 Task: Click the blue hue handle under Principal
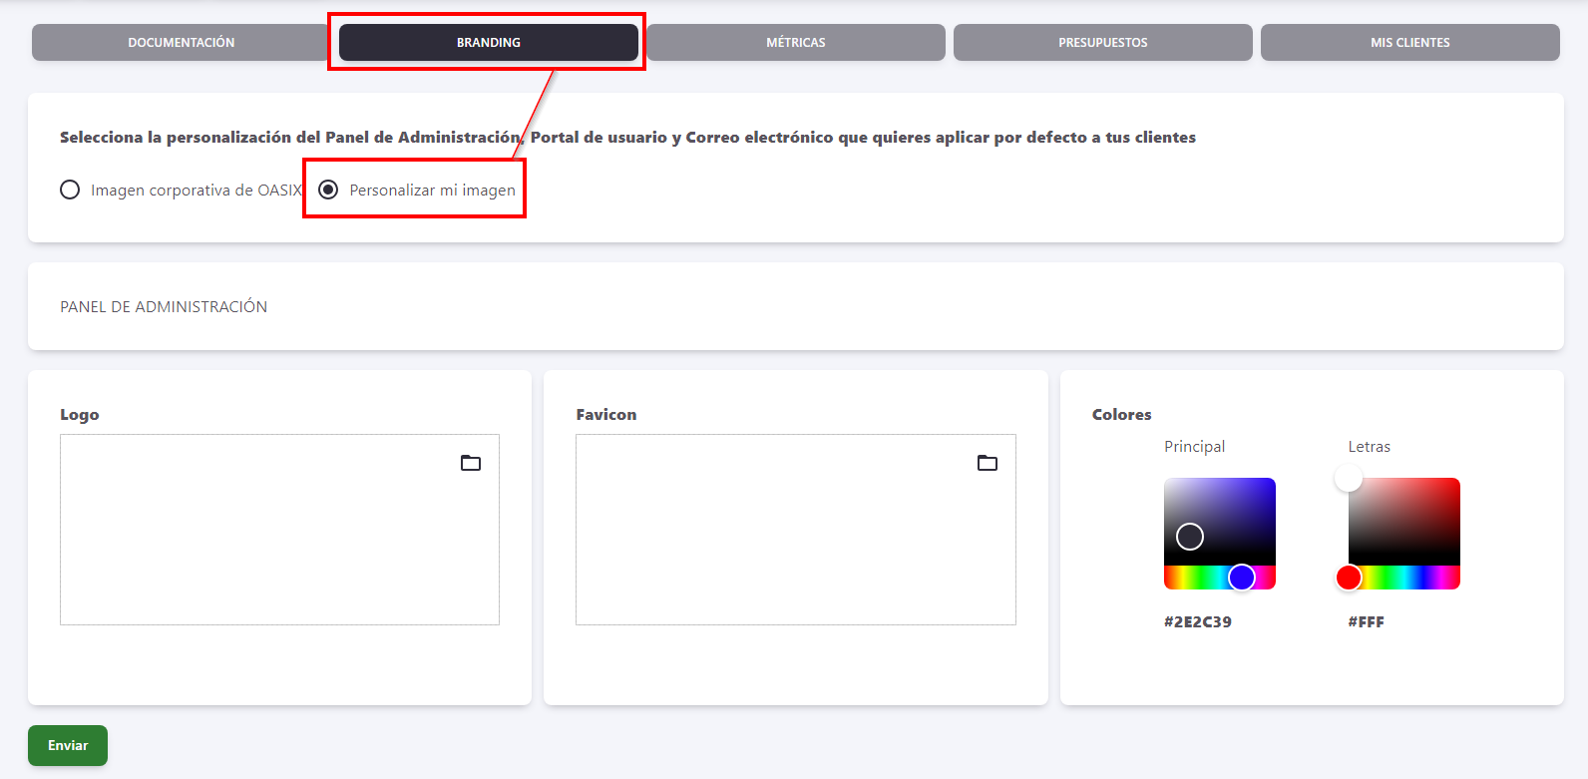(1242, 578)
